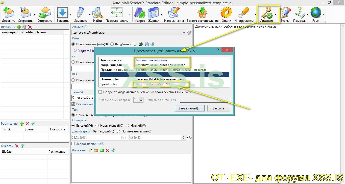The width and height of the screenshot is (345, 184).
Task: Click the Время column header
Action: click(36, 129)
